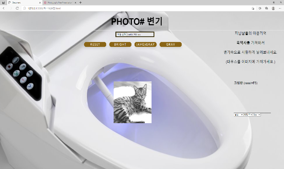Viewport: 284px width, 169px height.
Task: Open the pen color dropdown
Action: pos(248,115)
